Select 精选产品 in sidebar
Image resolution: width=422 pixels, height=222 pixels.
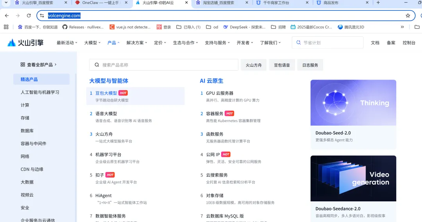pos(41,79)
